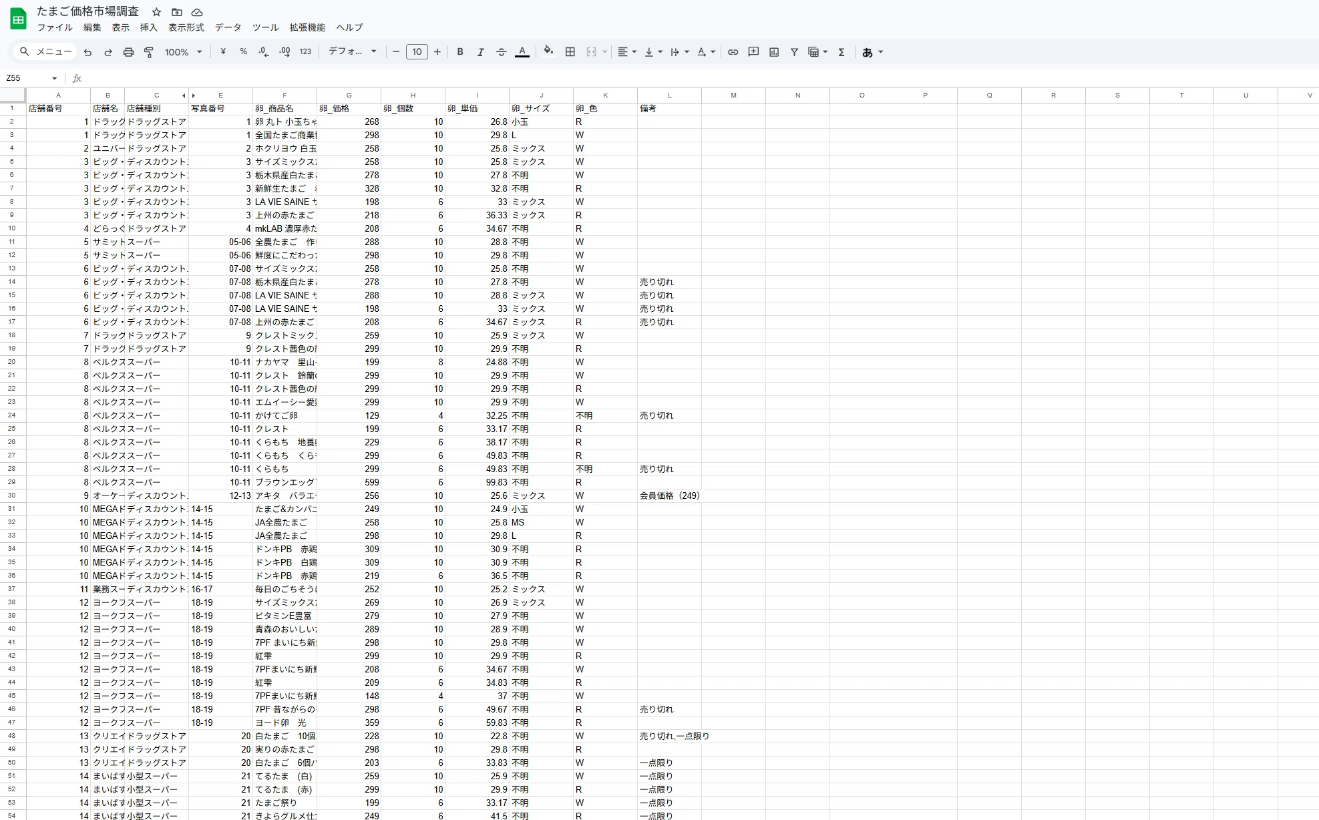Viewport: 1319px width, 820px height.
Task: Open the ファイル menu
Action: point(55,27)
